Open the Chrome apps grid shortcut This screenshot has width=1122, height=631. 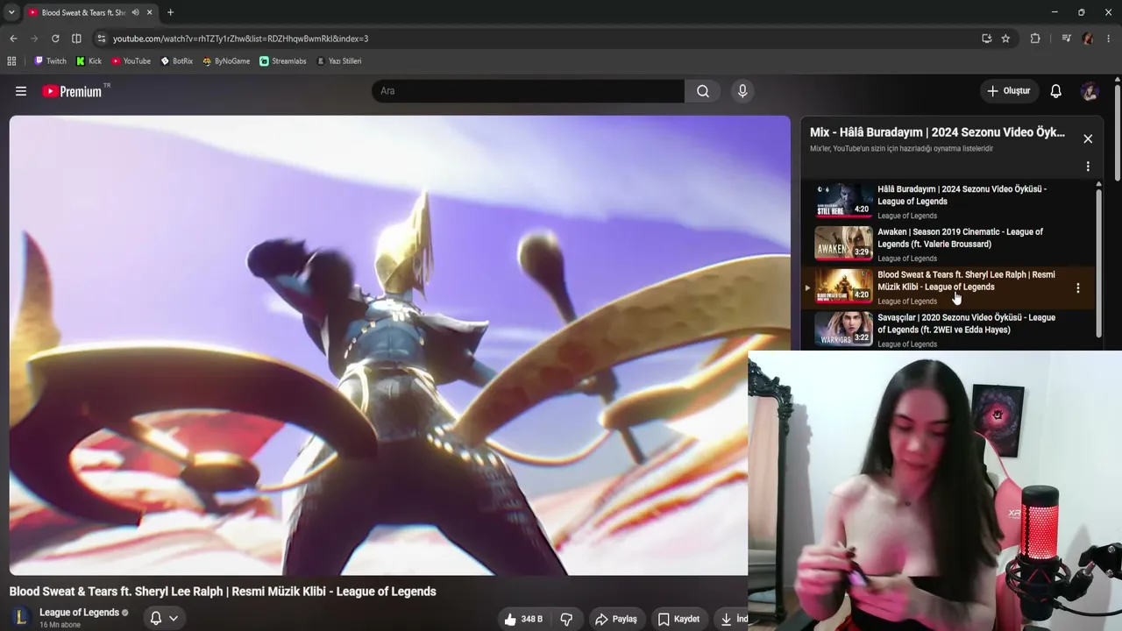(x=11, y=61)
